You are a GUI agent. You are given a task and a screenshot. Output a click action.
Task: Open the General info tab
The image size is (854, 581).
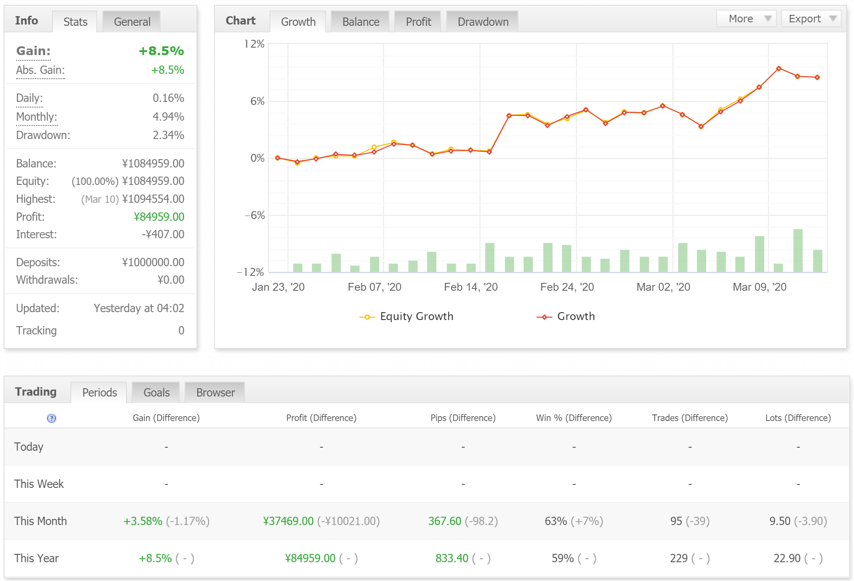pos(132,22)
